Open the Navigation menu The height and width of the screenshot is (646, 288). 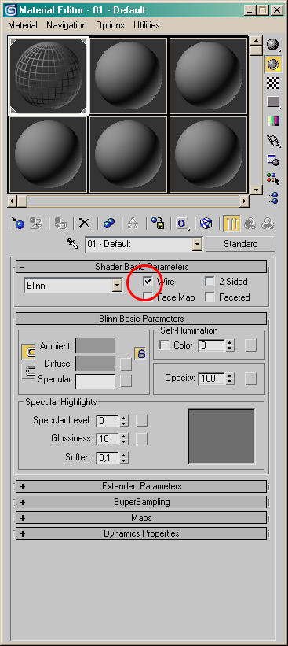(66, 25)
